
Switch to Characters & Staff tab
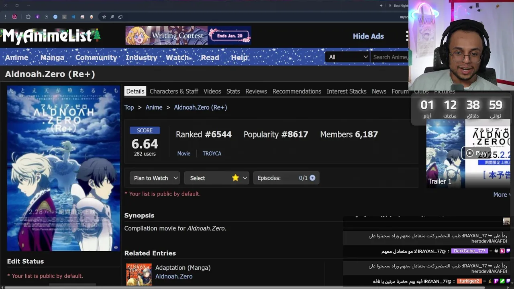tap(174, 91)
